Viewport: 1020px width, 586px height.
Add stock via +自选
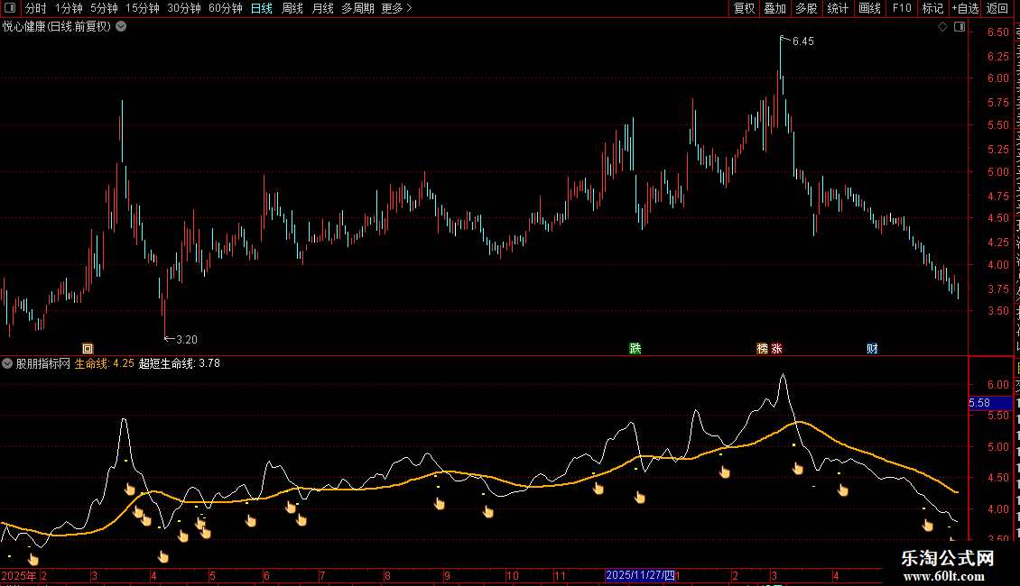coord(965,8)
